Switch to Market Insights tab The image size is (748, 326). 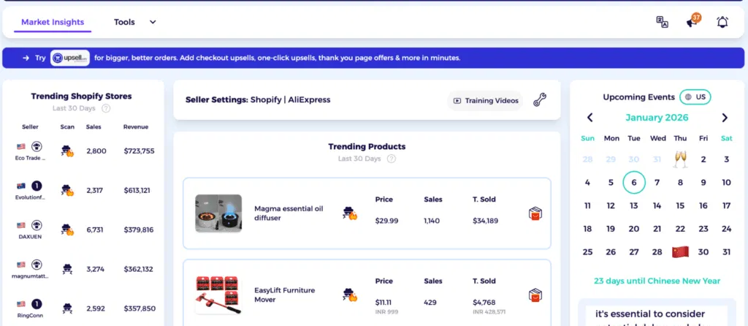[x=53, y=22]
